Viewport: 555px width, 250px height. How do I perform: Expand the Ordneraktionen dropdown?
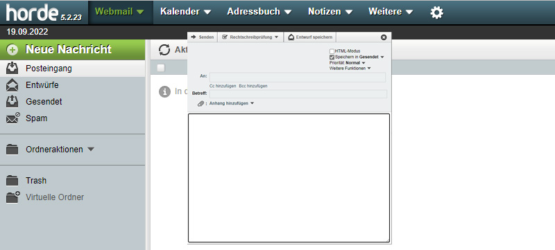tap(91, 150)
